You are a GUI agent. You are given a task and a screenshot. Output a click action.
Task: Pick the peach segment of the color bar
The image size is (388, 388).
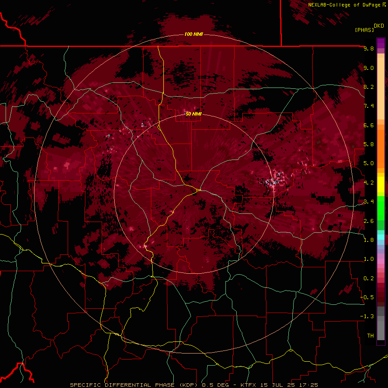click(381, 88)
